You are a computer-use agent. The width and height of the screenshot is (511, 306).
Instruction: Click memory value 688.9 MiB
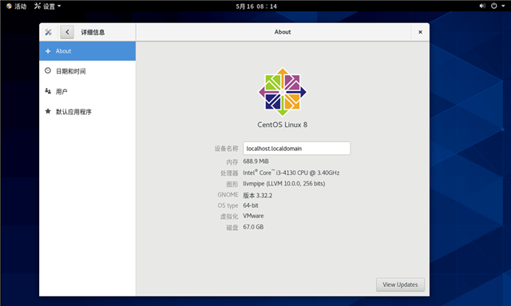[x=255, y=161]
